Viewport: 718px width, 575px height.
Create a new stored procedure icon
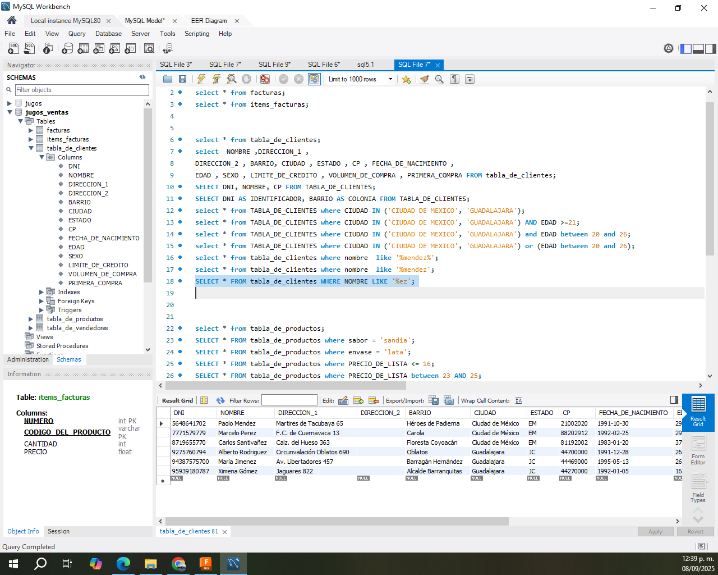pos(114,49)
